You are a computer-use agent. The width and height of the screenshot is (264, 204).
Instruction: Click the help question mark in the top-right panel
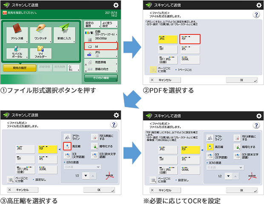[256, 14]
